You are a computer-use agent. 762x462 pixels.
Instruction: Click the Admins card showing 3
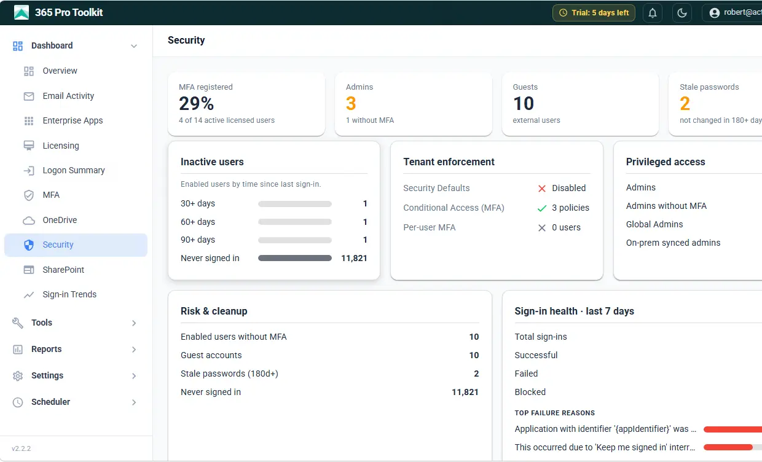414,104
